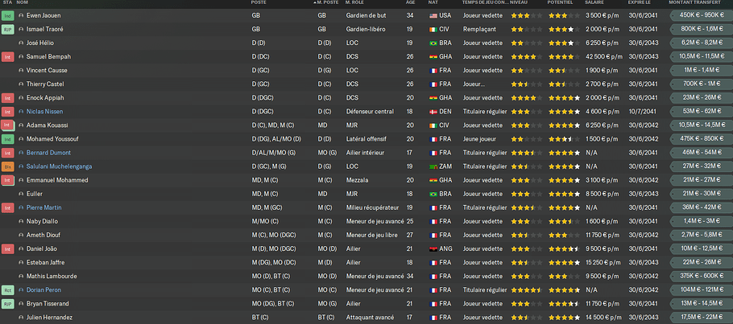
Task: Click the person icon beside Vincent Causse
Action: [21, 70]
